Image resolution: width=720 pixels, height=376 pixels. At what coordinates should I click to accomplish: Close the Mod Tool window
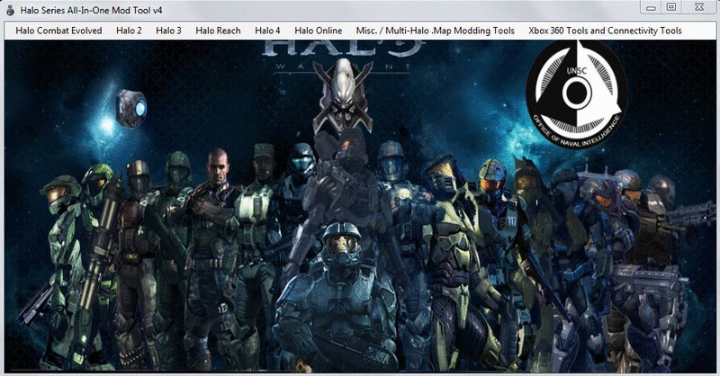click(x=699, y=7)
